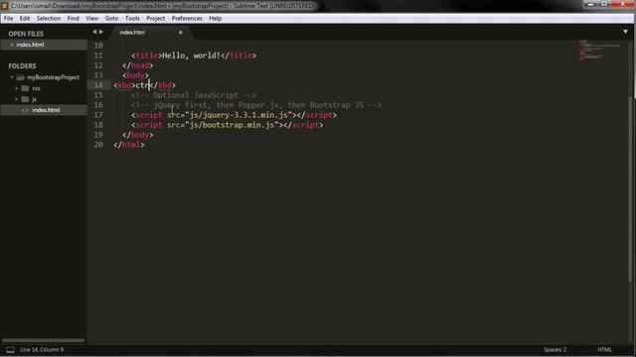Click the index.html file type icon
Image resolution: width=636 pixels, height=357 pixels.
pyautogui.click(x=25, y=110)
